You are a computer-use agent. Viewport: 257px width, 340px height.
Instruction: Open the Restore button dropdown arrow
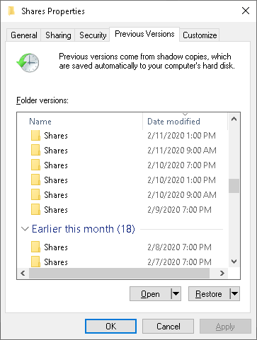tap(234, 294)
